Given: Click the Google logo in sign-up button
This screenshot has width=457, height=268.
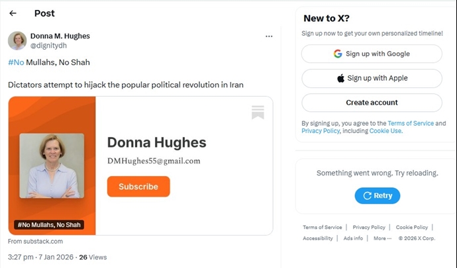Looking at the screenshot, I should click(x=338, y=54).
